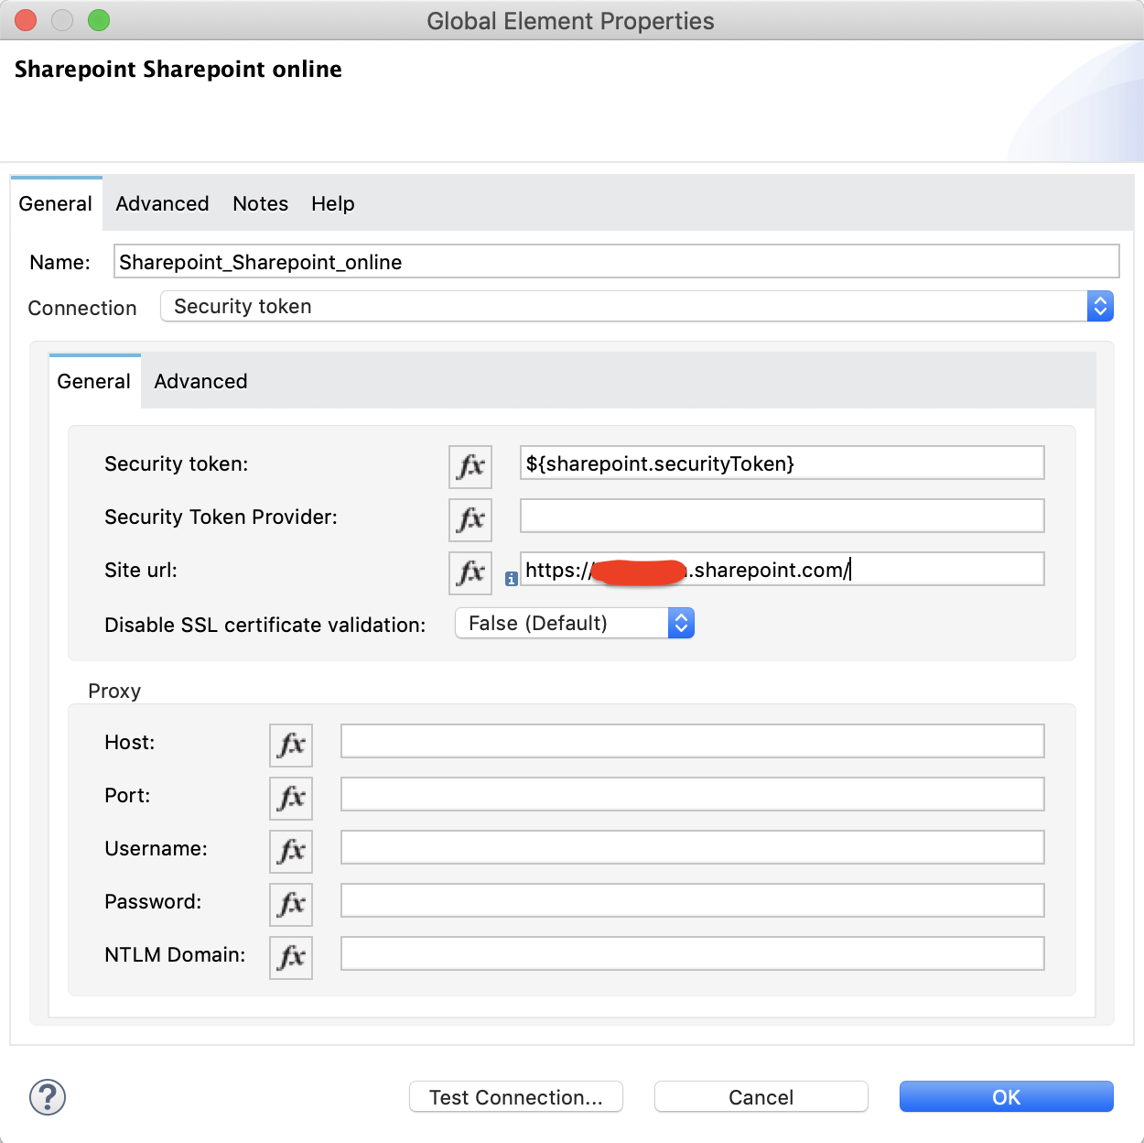Click the fx icon for NTLM Domain
Screen dimensions: 1144x1143
pos(290,957)
